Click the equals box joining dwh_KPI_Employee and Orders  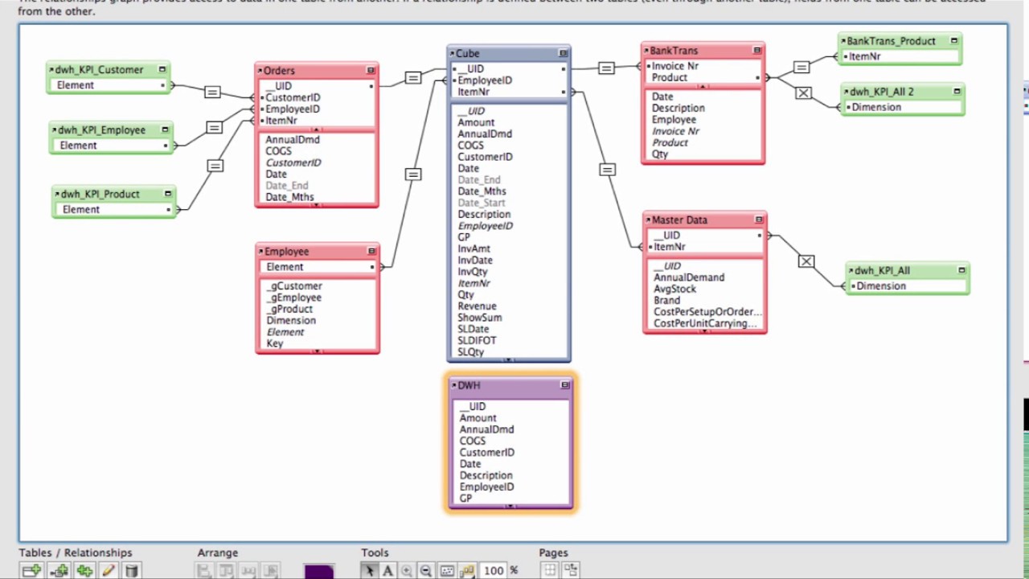214,128
